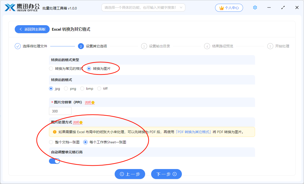The height and width of the screenshot is (184, 304).
Task: Click 说明 link next to 图片分辨率
Action: tap(88, 102)
